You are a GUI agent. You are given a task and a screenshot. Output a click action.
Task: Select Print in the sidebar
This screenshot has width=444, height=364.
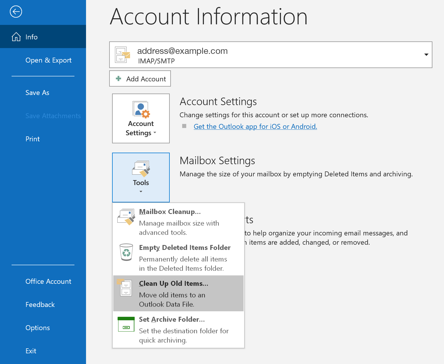[32, 139]
